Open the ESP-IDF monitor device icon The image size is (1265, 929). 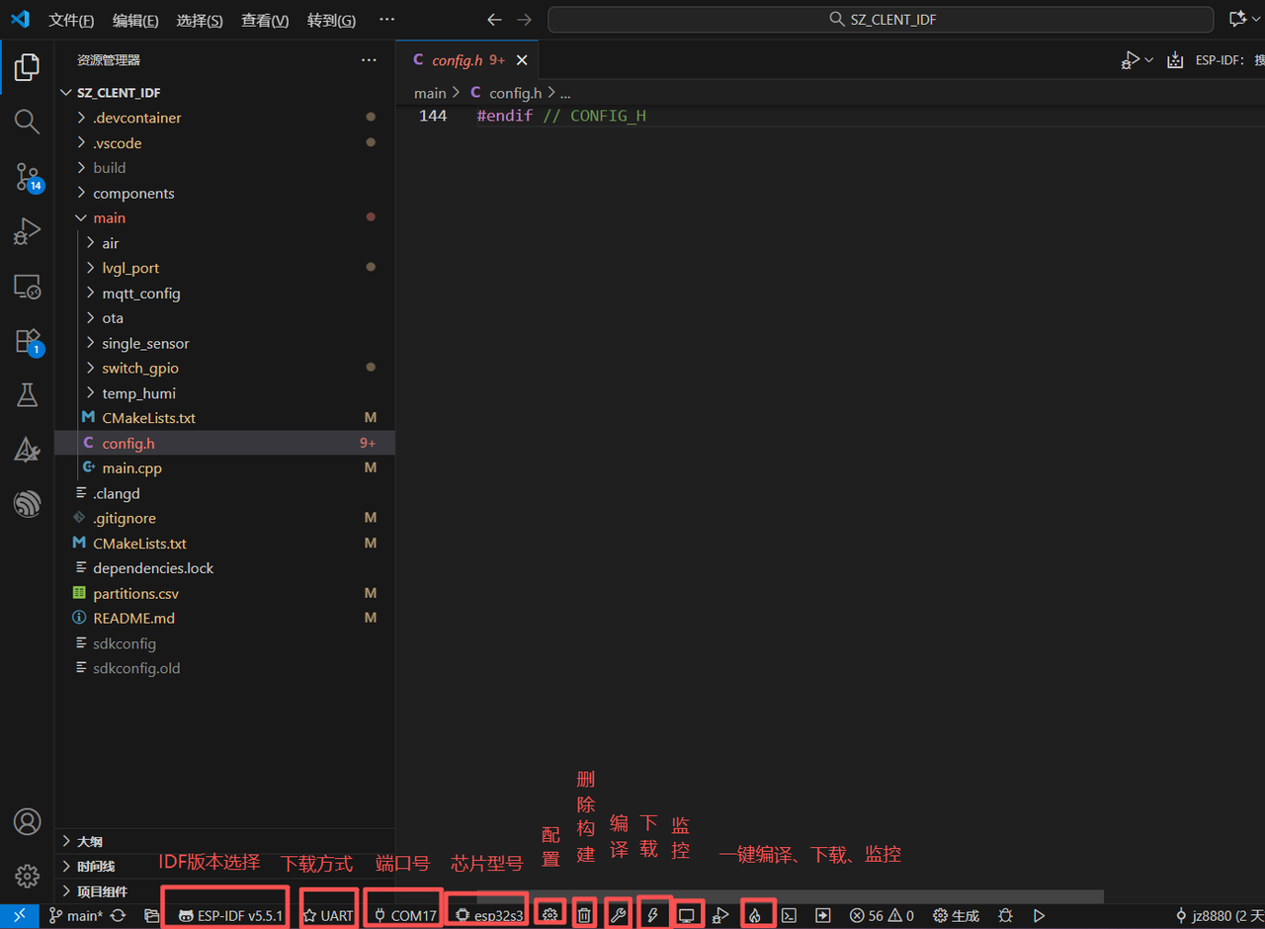click(x=687, y=915)
